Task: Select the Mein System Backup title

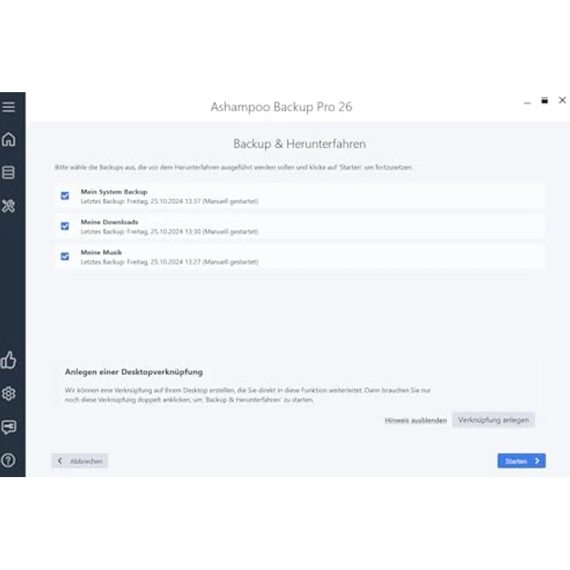Action: coord(114,191)
